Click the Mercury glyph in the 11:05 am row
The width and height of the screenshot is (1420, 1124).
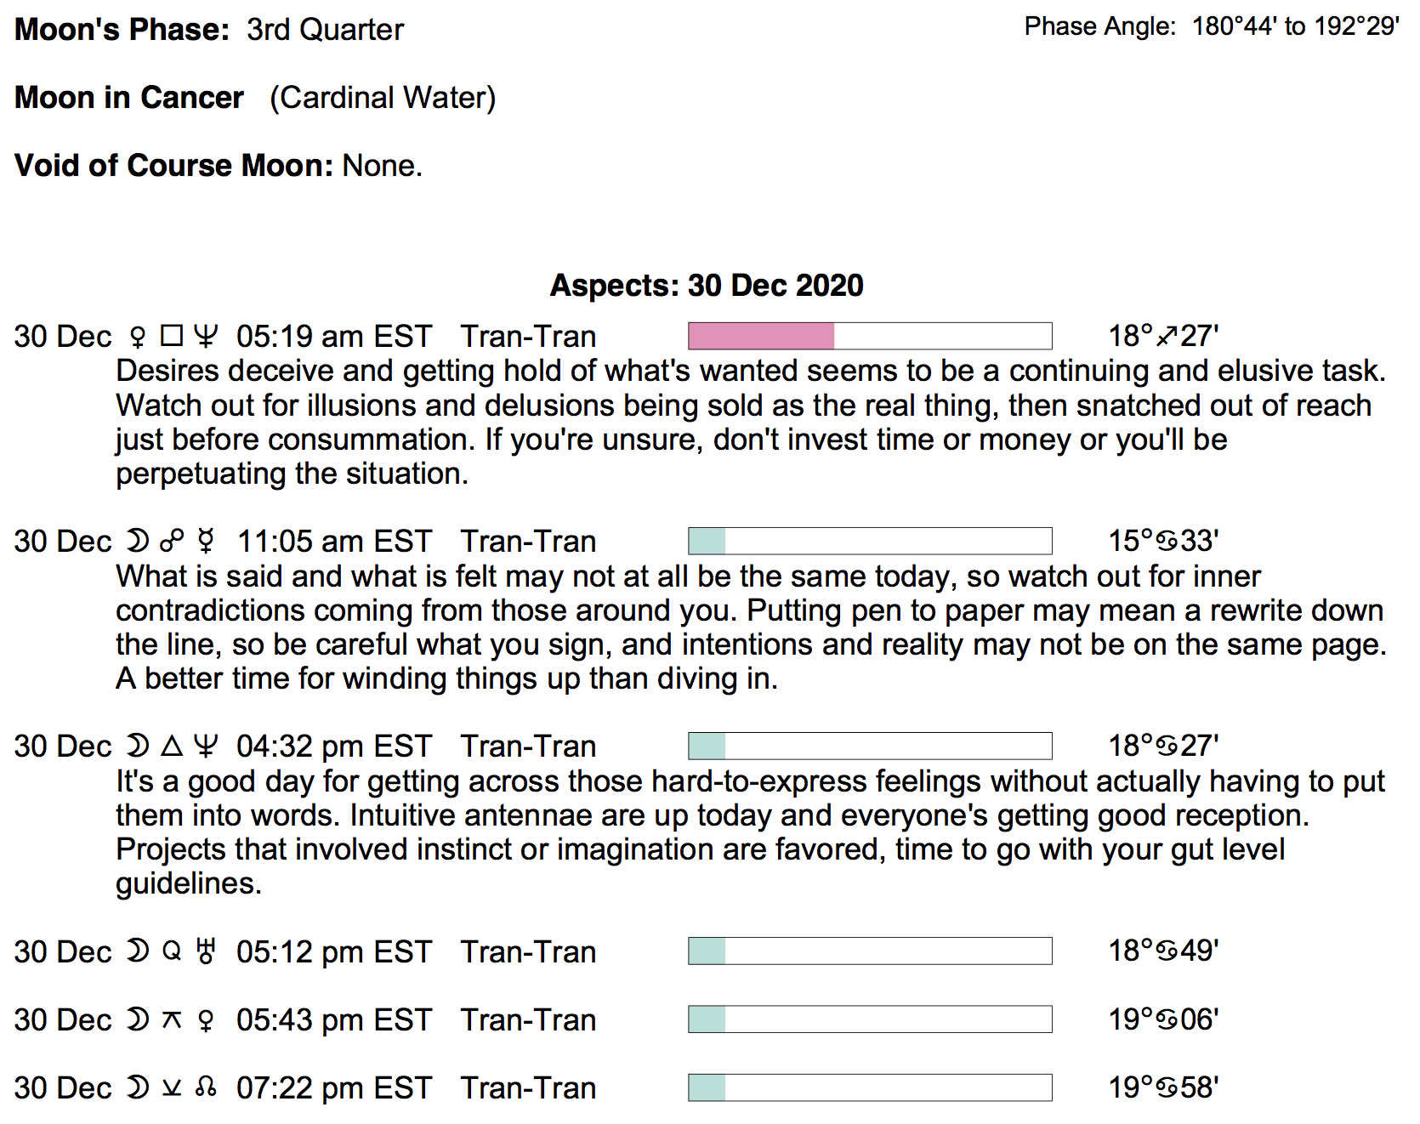206,542
